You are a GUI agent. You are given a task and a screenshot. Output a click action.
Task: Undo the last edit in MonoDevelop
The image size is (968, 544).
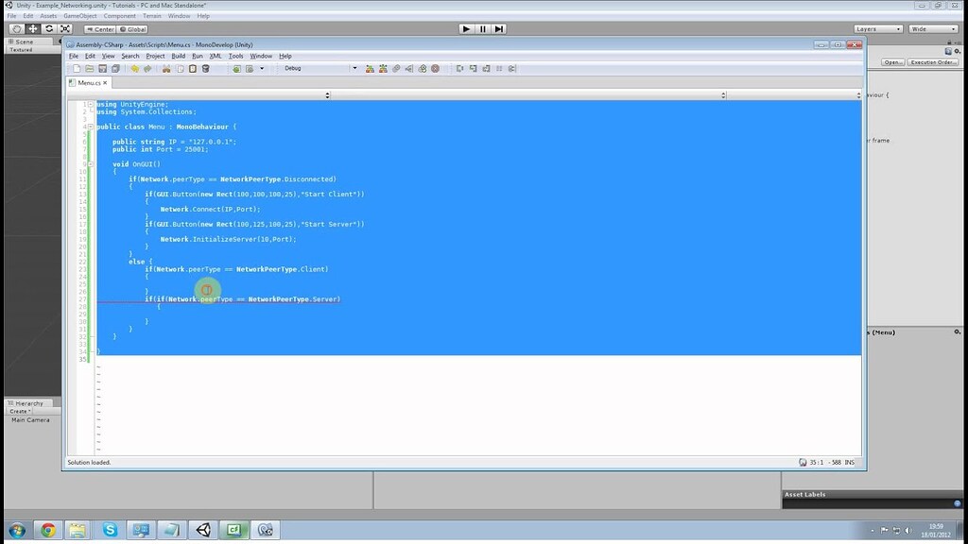point(136,68)
